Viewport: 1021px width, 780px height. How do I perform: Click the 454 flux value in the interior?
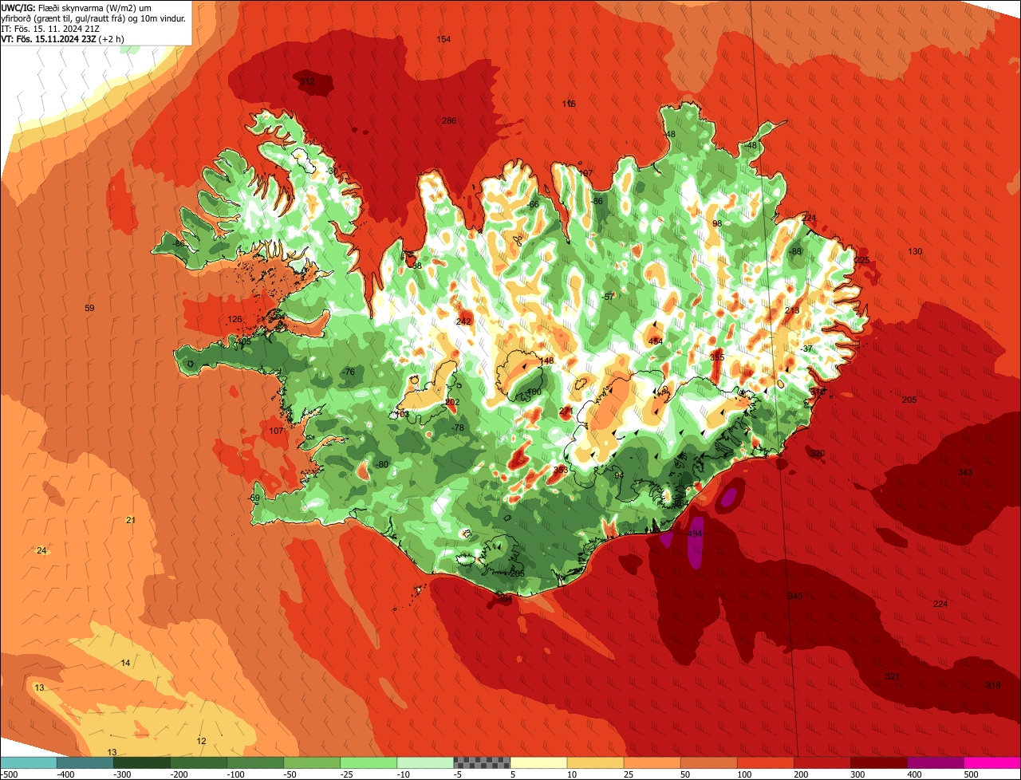pos(656,341)
